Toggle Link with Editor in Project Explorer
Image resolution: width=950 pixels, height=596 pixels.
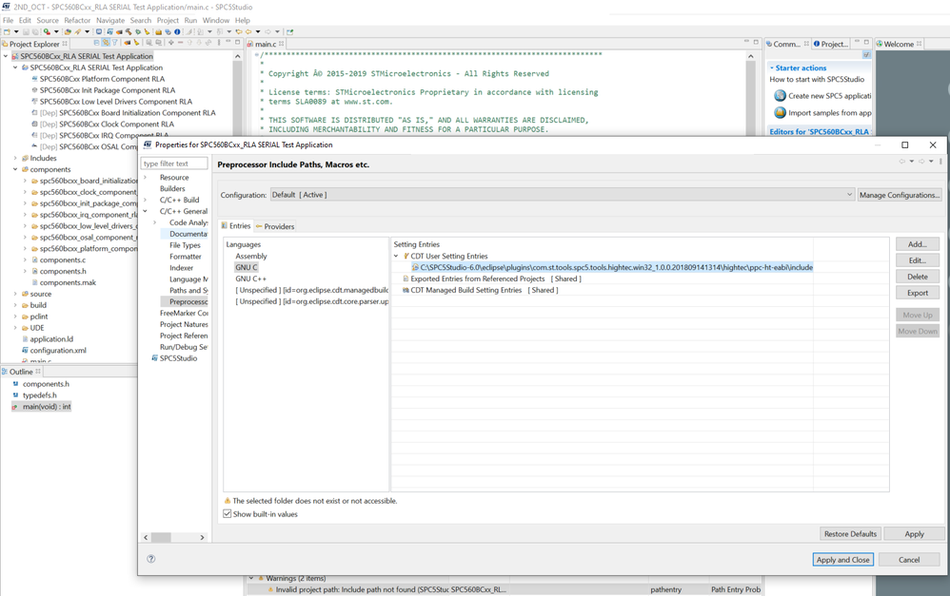pyautogui.click(x=106, y=43)
